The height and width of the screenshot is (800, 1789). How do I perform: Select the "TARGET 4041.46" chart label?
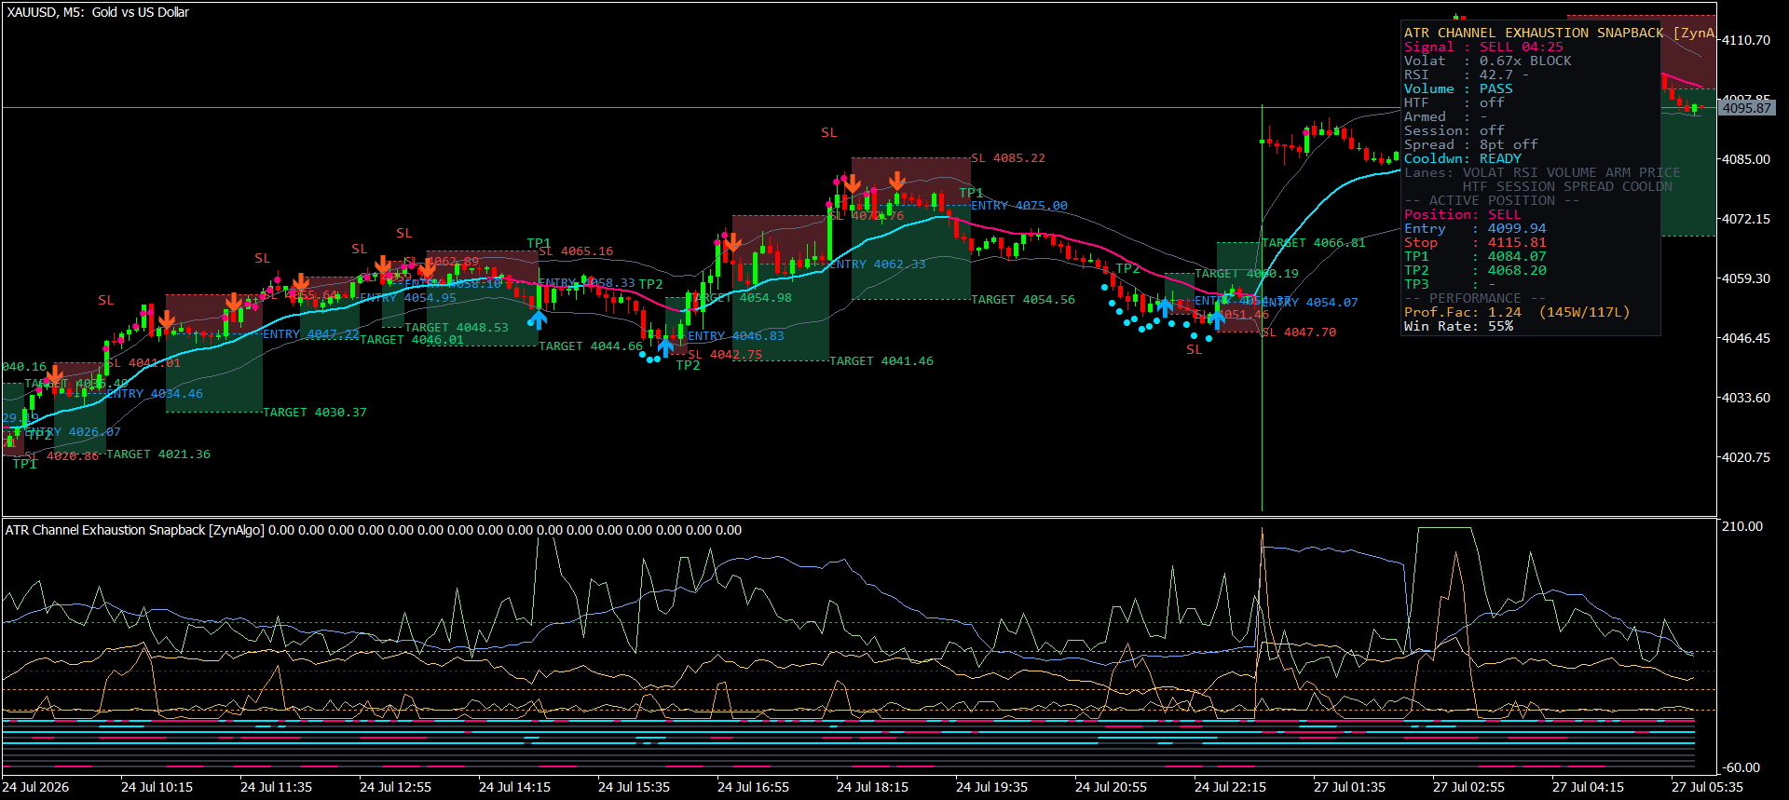pyautogui.click(x=881, y=361)
